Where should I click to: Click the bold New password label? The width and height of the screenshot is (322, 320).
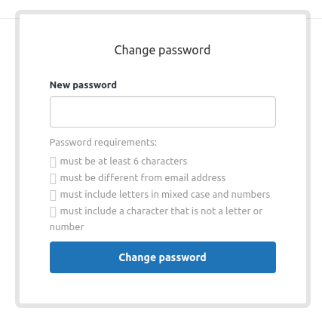click(x=83, y=85)
